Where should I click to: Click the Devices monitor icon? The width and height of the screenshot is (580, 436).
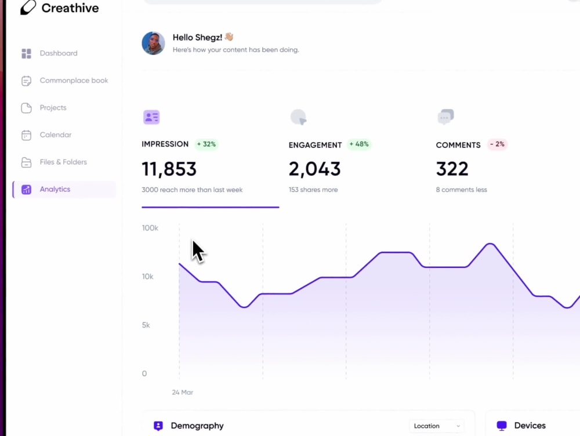coord(502,426)
